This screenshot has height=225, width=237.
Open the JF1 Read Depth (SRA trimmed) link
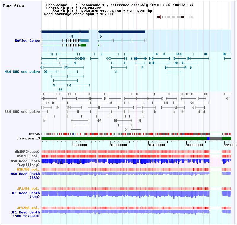click(x=25, y=214)
